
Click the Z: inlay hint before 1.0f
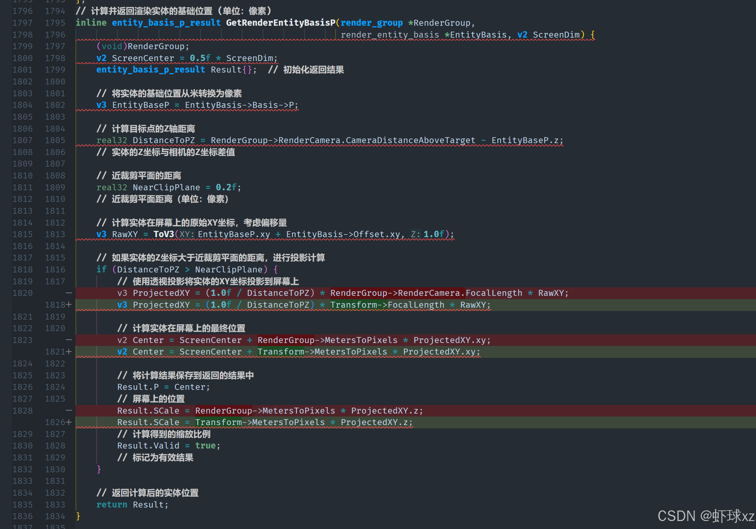(x=415, y=234)
